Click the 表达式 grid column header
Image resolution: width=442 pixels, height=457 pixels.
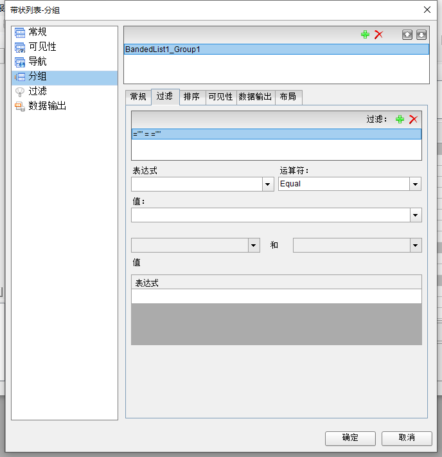(x=276, y=282)
